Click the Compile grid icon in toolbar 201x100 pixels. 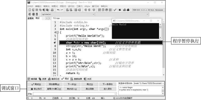[x=99, y=10]
